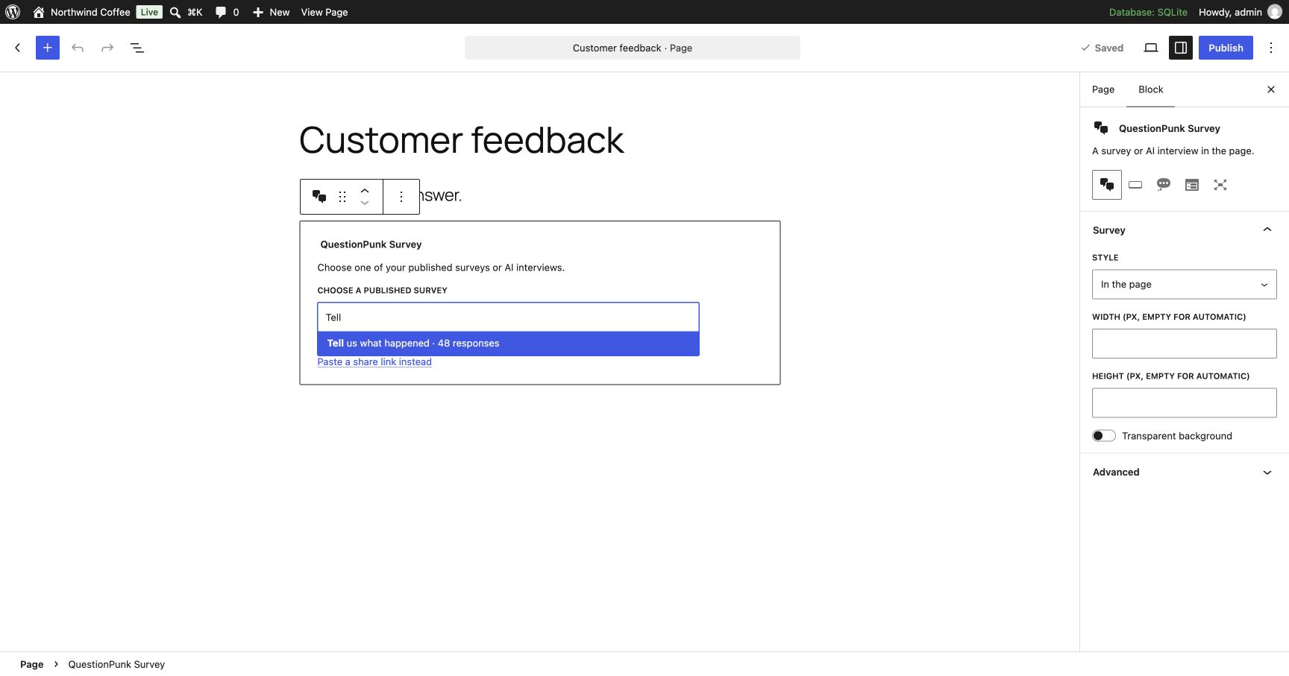
Task: Move the block up
Action: pyautogui.click(x=365, y=190)
